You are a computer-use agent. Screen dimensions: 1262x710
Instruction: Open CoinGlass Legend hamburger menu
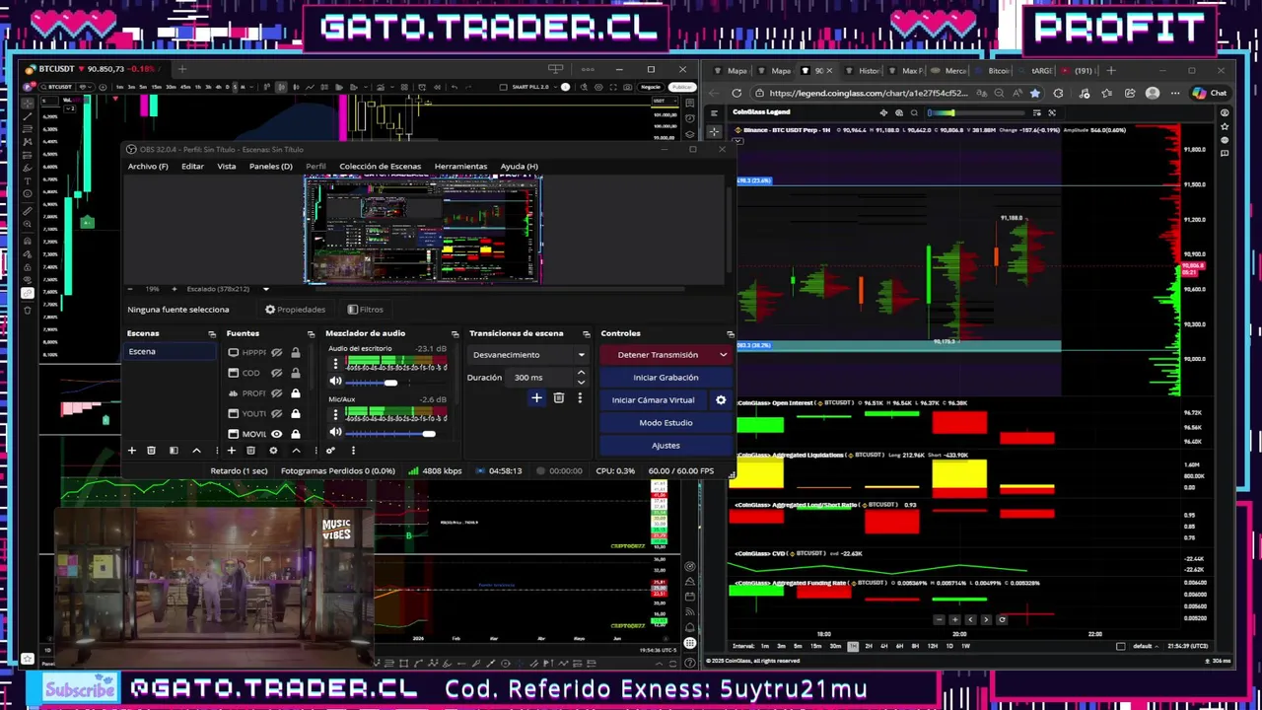[715, 112]
